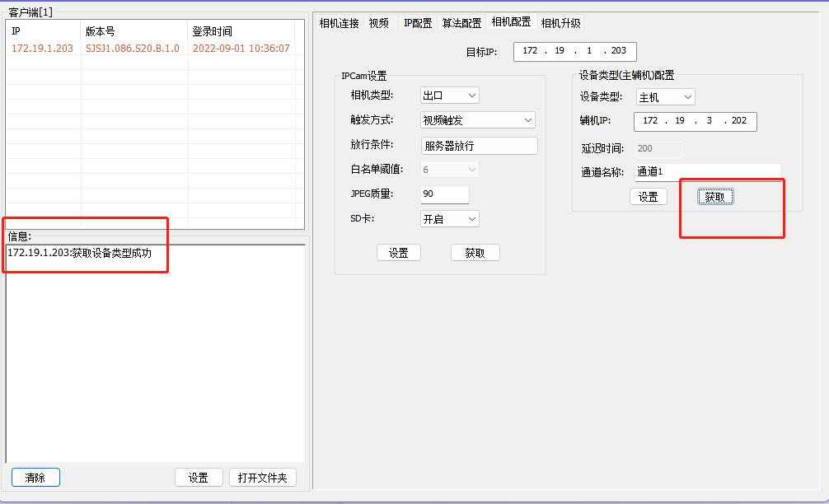Click the 目标IP address field

click(574, 51)
